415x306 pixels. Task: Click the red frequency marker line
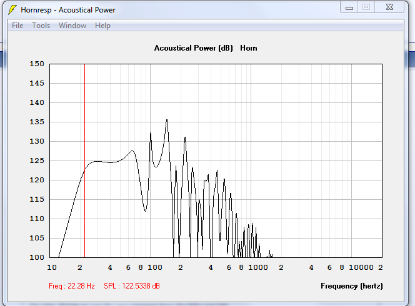85,160
